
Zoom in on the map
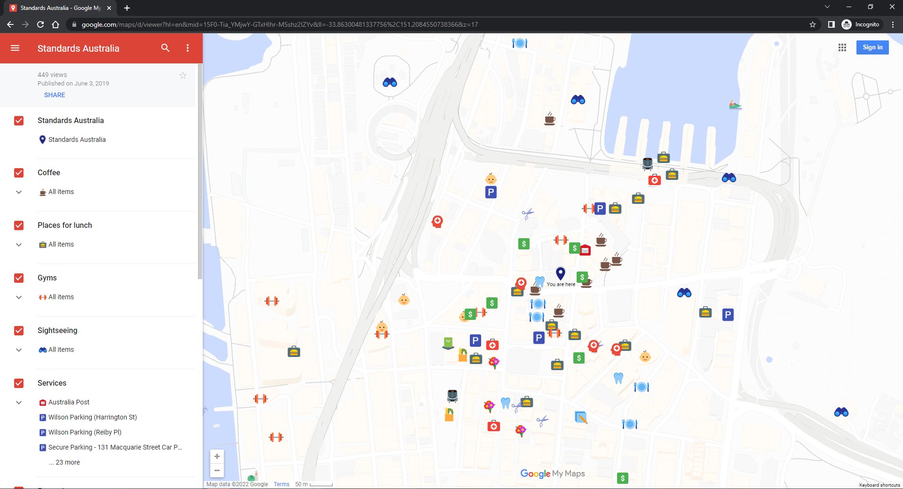tap(217, 457)
